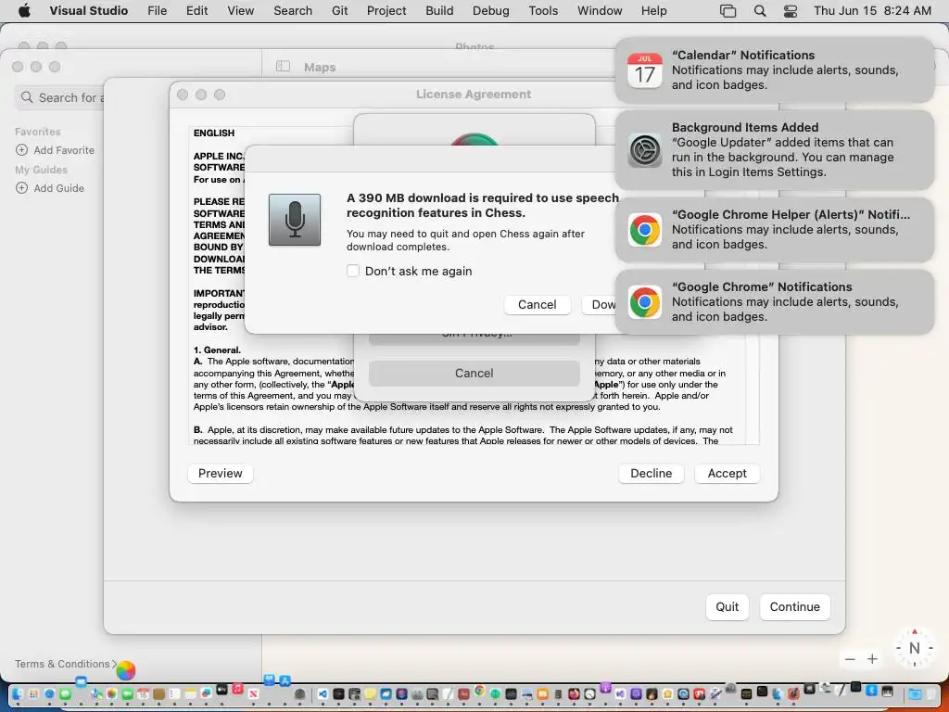Click the menu bar date and time

tap(872, 11)
